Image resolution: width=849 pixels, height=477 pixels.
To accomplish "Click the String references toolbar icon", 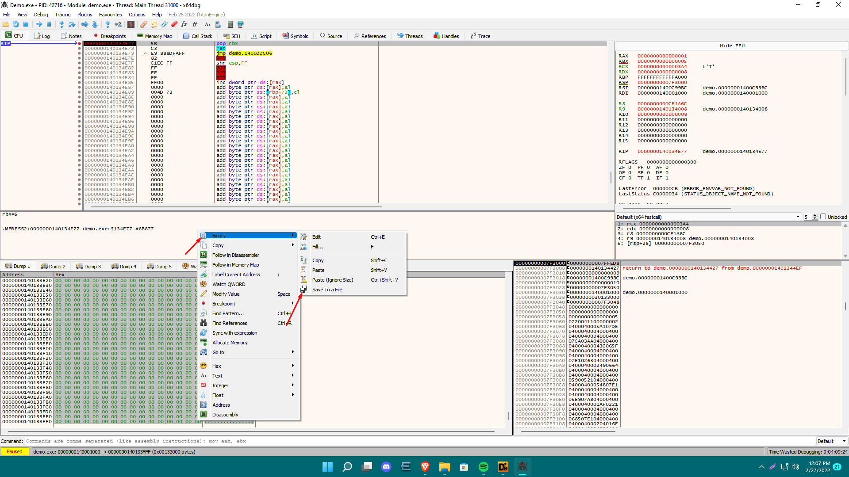I will pyautogui.click(x=207, y=24).
